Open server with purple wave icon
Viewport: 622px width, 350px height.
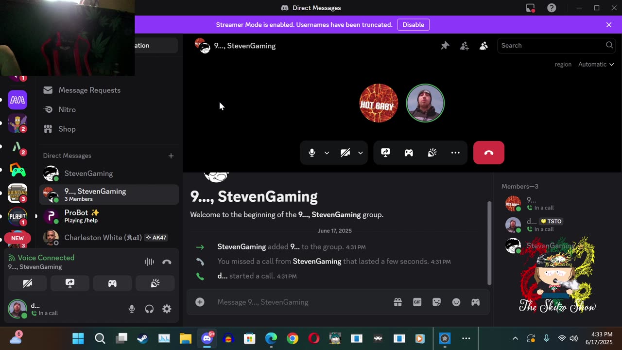pos(17,100)
